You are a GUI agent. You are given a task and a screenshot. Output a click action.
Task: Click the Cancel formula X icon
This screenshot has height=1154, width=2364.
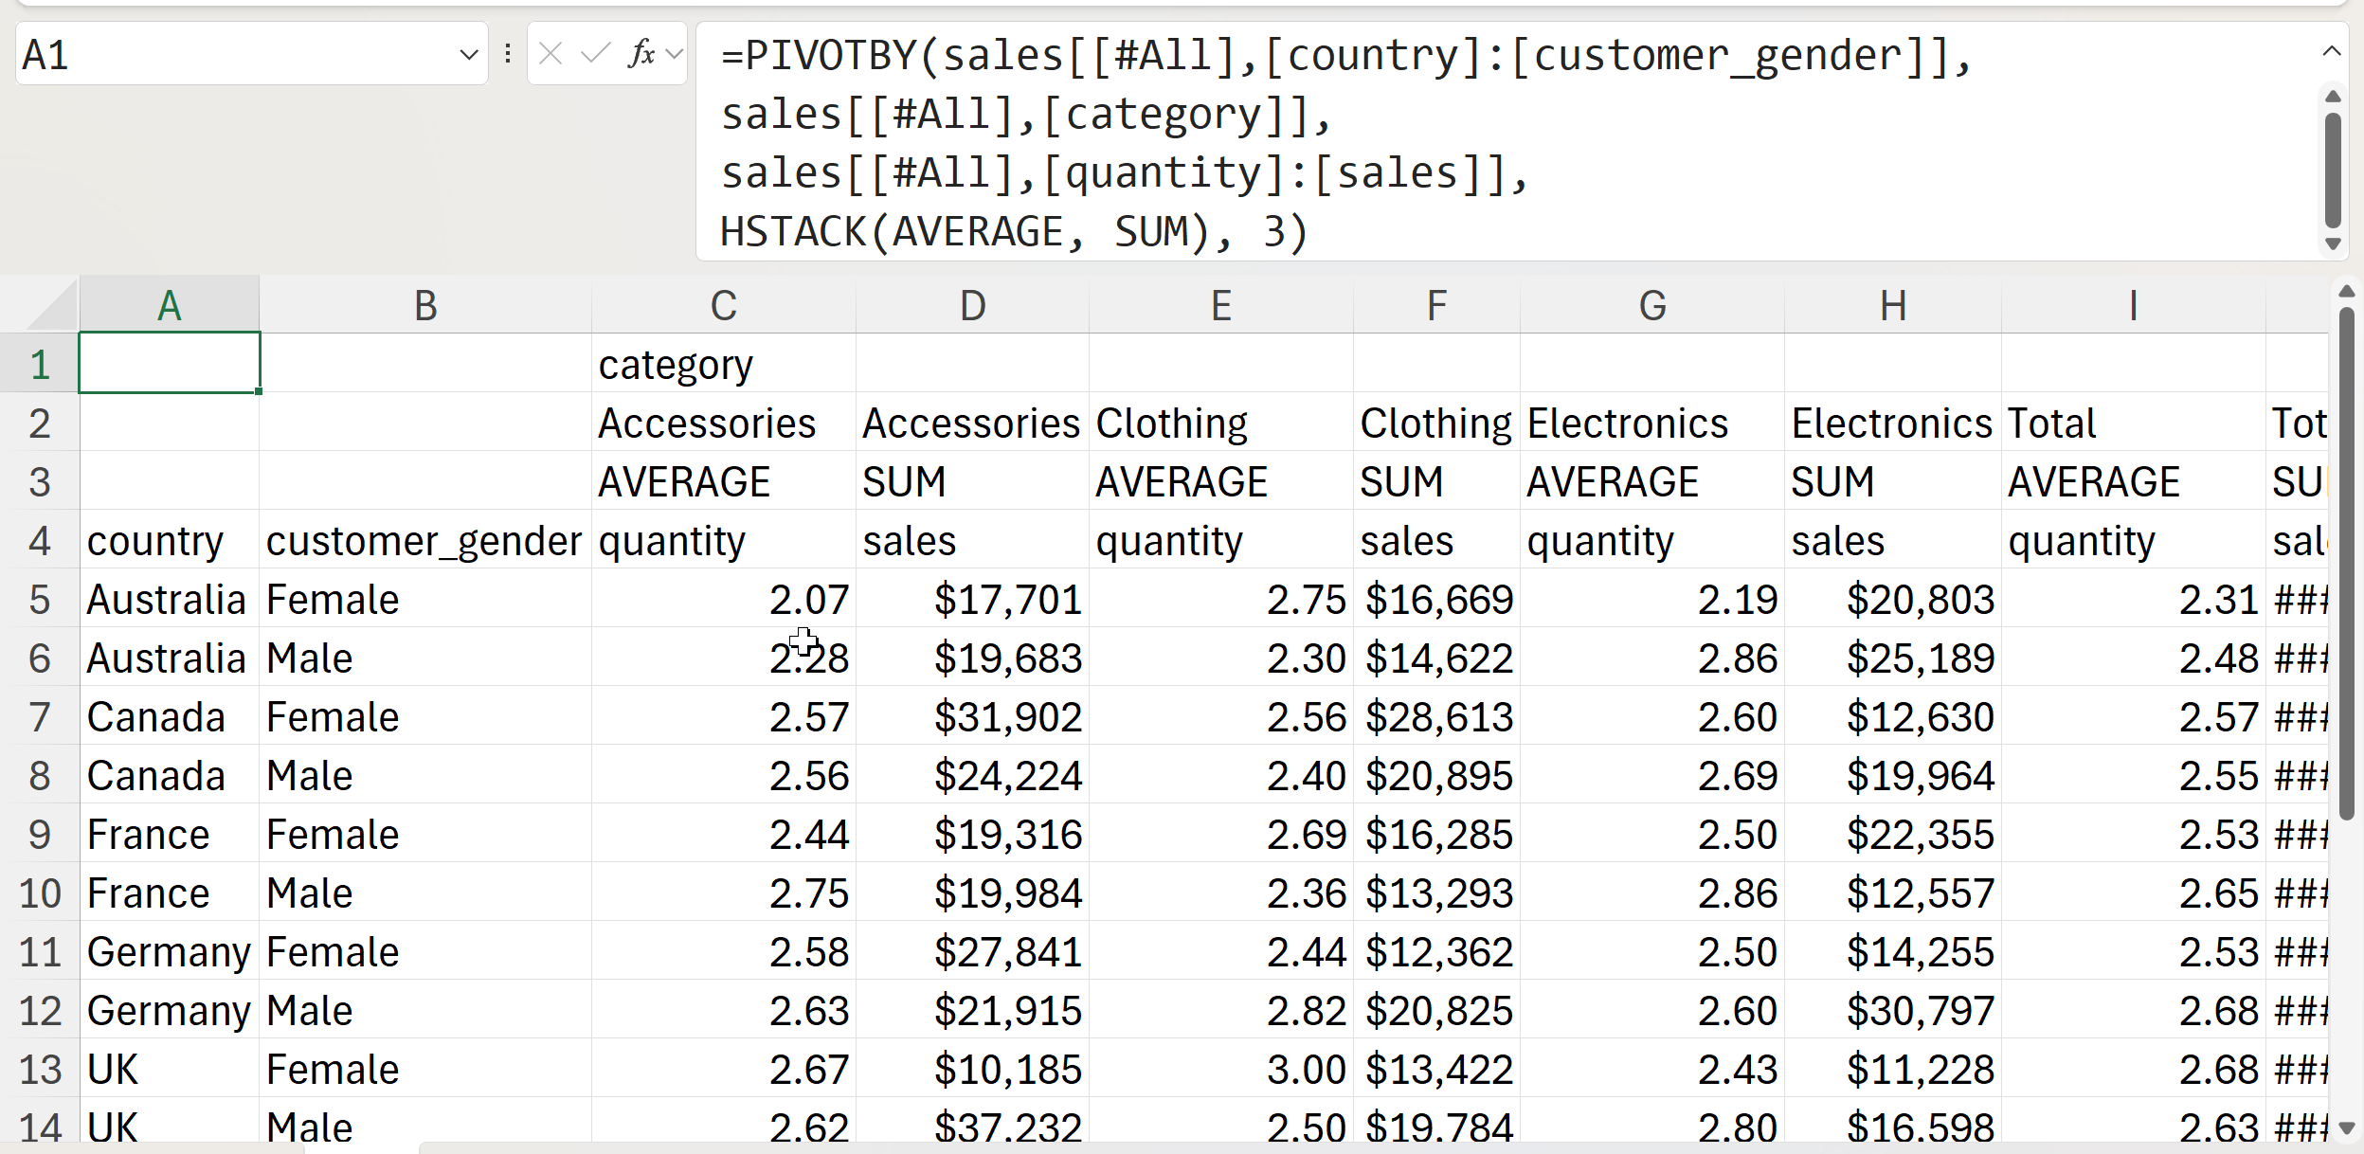(550, 54)
